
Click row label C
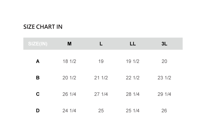click(38, 94)
